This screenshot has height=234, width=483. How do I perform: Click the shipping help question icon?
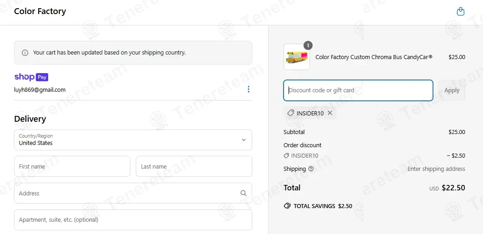pyautogui.click(x=311, y=169)
